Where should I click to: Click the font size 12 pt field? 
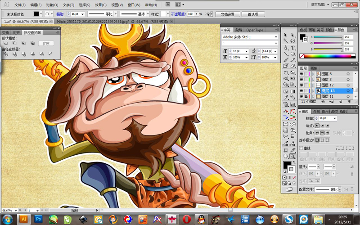[x=238, y=51]
